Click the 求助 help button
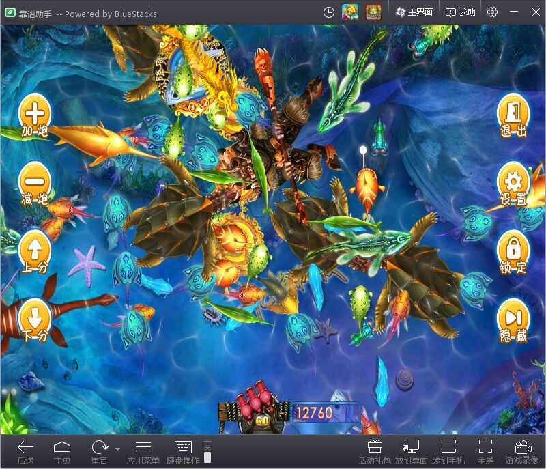Screen dimensions: 546x469 point(461,12)
